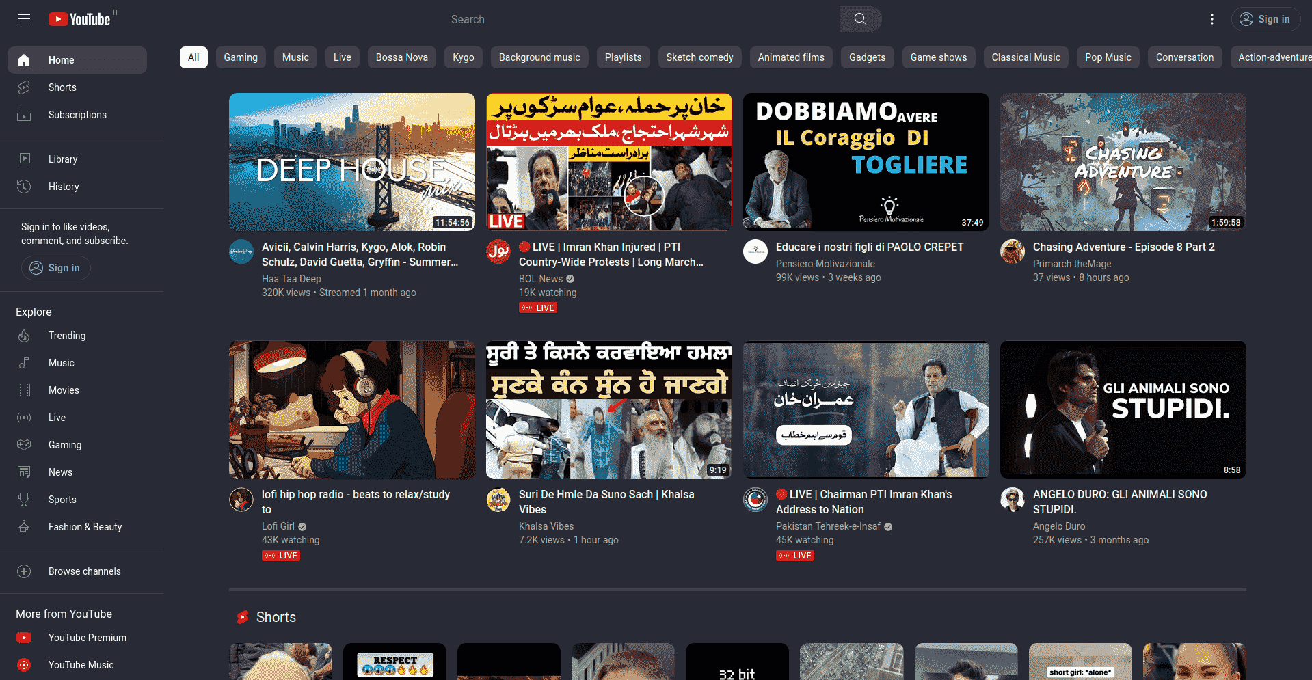Open the Deep House mix thumbnail
Viewport: 1312px width, 680px height.
tap(351, 162)
